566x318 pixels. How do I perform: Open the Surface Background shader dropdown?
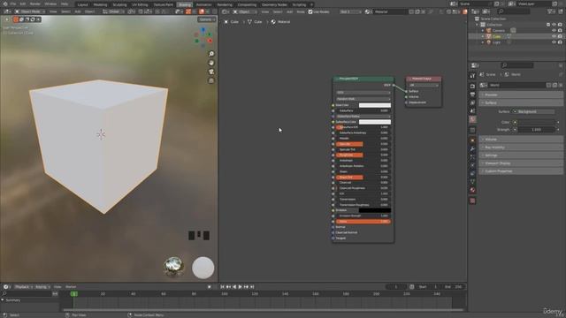pos(533,112)
